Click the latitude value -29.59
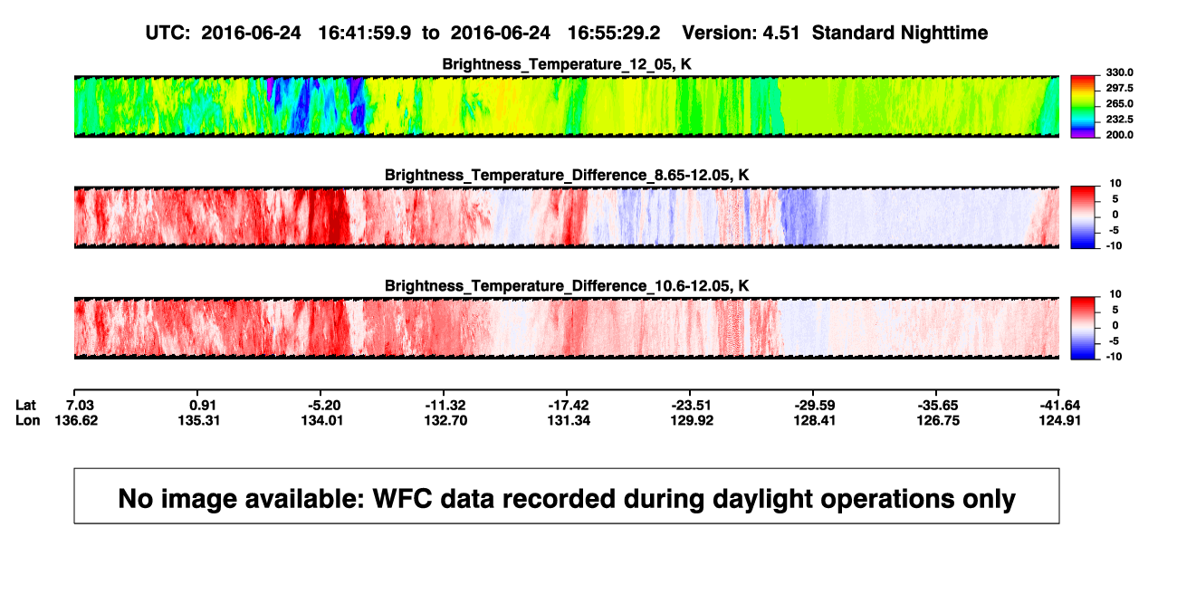 [813, 405]
